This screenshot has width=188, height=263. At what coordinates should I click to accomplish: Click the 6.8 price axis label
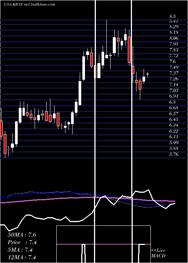point(173,102)
